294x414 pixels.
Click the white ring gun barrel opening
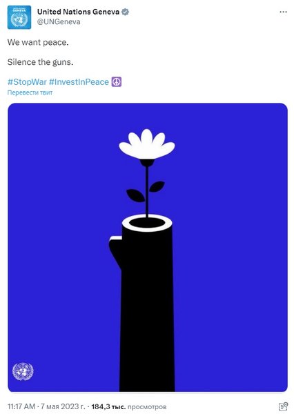(147, 223)
